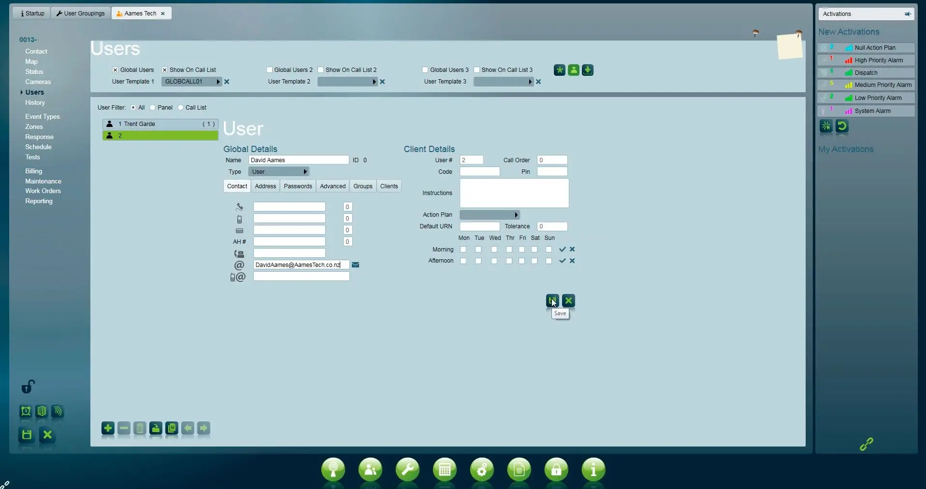Expand the Action Plan dropdown
The height and width of the screenshot is (489, 926).
coord(489,215)
